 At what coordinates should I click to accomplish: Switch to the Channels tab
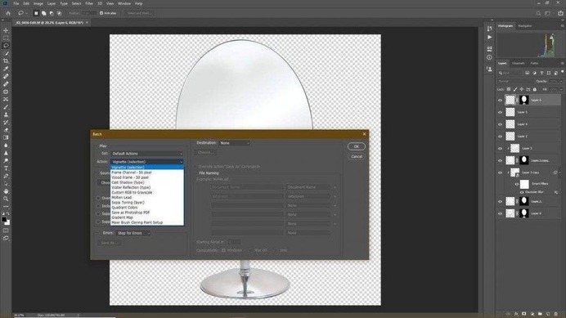(x=519, y=63)
